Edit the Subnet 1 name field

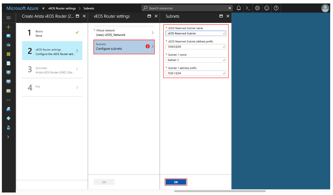[x=195, y=60]
